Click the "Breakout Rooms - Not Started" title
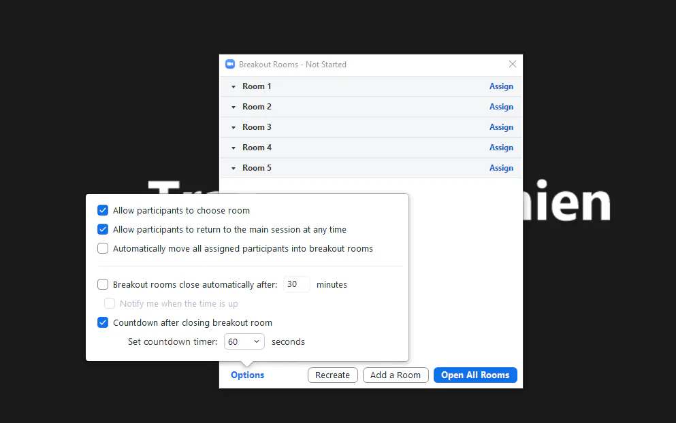Image resolution: width=676 pixels, height=423 pixels. click(292, 64)
